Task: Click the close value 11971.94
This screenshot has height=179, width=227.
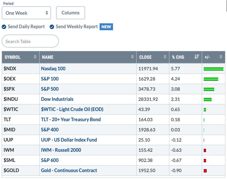Action: (148, 69)
